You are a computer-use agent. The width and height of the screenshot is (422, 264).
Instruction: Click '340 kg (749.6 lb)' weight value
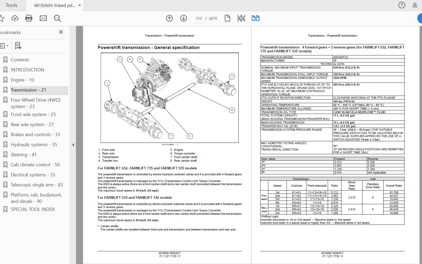(344, 101)
